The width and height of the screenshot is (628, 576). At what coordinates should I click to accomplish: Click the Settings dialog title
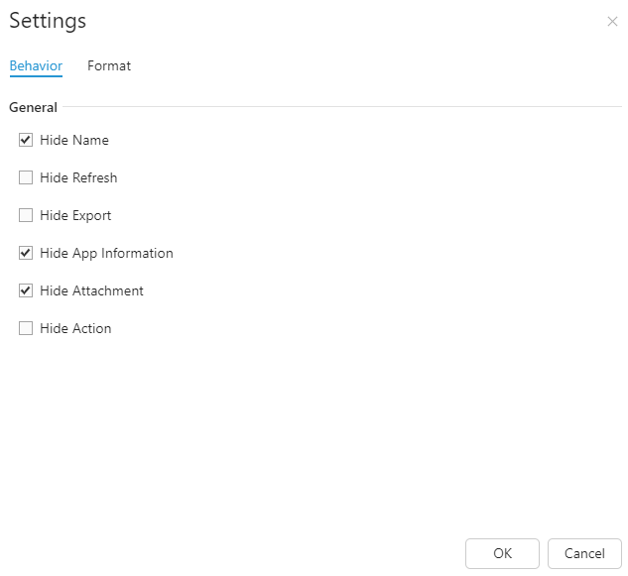(48, 21)
